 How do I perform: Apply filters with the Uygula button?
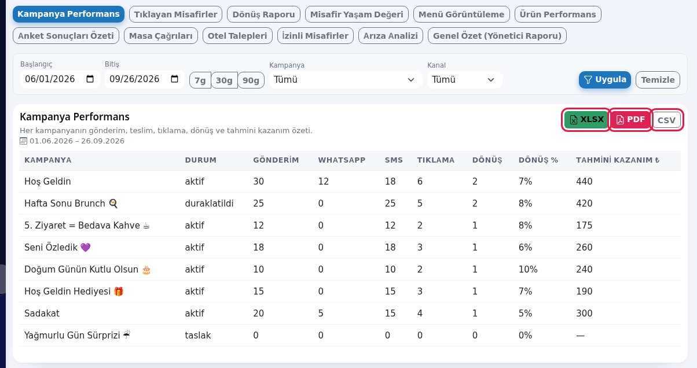pyautogui.click(x=605, y=80)
